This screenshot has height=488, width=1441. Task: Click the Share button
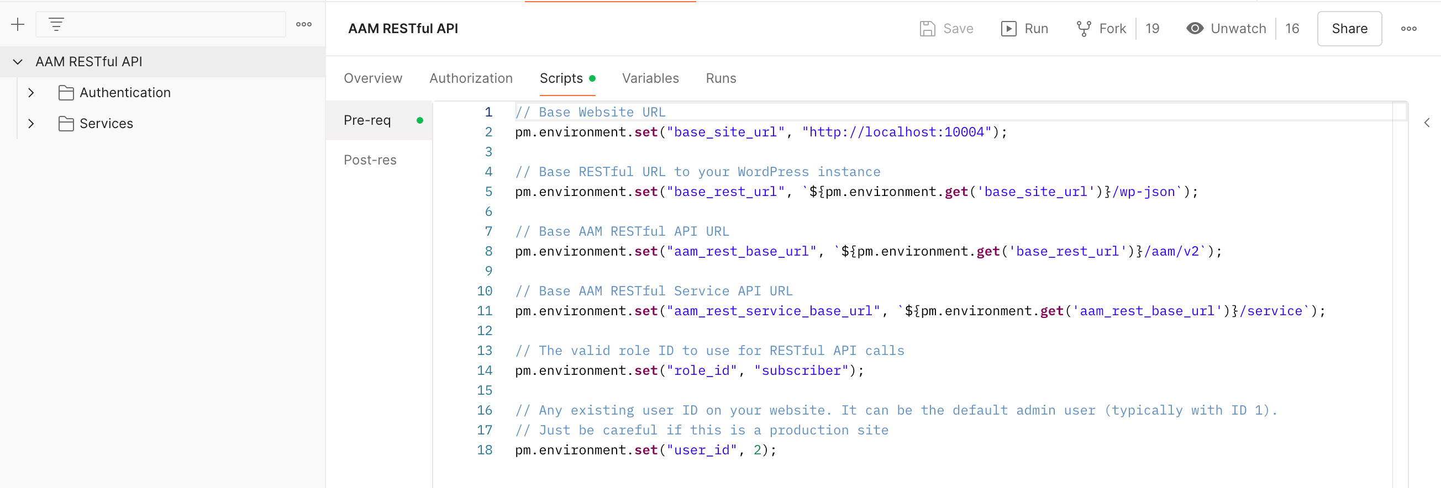point(1349,29)
